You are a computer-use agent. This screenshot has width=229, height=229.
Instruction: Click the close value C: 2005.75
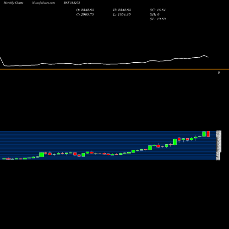[85, 14]
